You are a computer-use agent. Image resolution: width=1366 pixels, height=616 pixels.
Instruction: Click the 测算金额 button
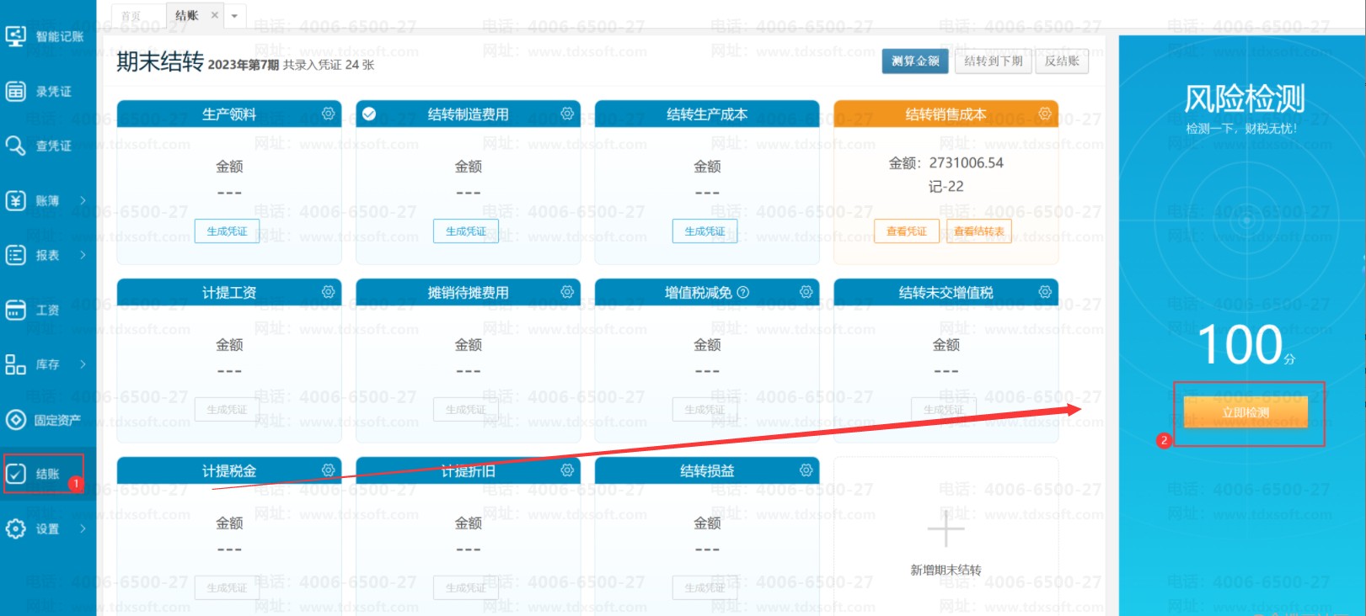[x=915, y=61]
